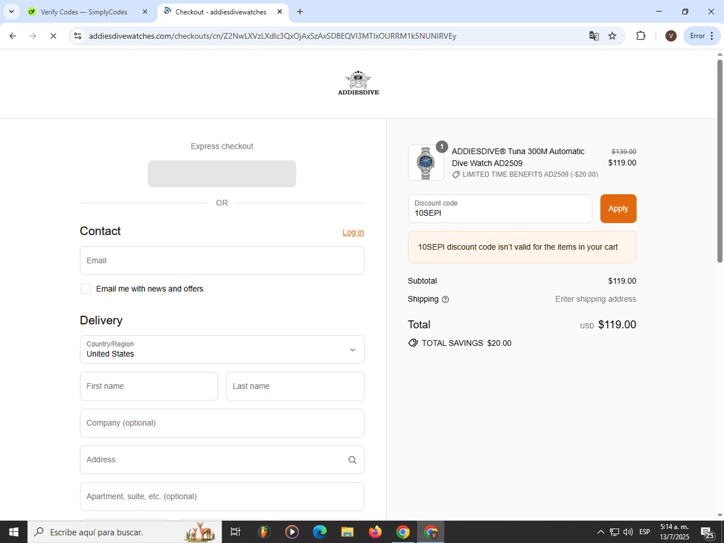Open a new browser tab

[x=300, y=12]
